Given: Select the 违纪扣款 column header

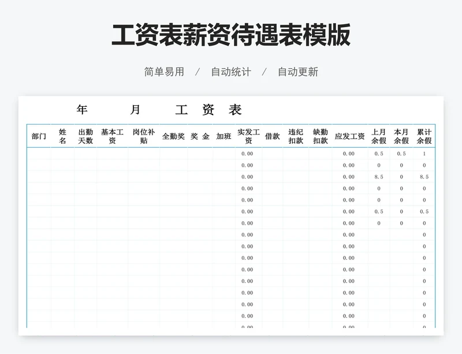Looking at the screenshot, I should tap(296, 136).
